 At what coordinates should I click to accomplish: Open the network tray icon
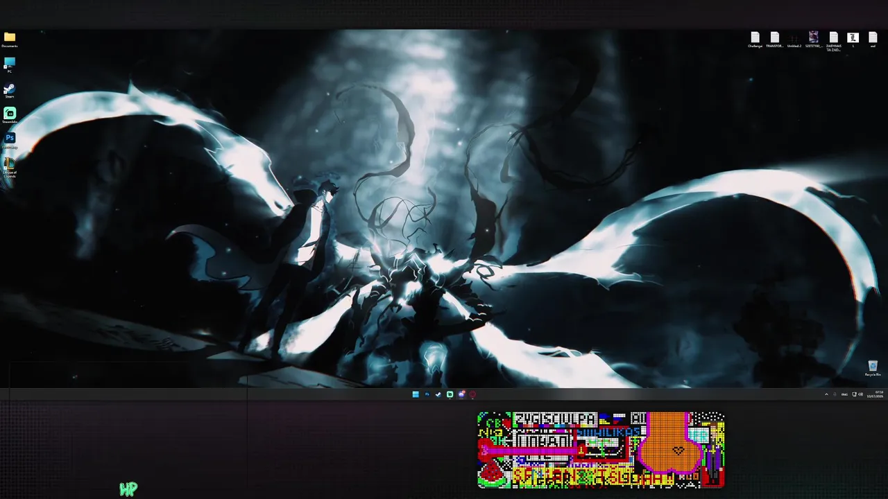[854, 394]
